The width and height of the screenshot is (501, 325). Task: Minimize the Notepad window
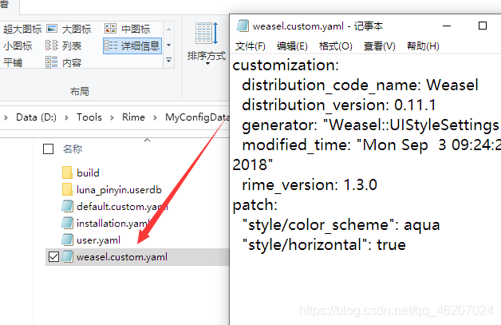(x=447, y=26)
